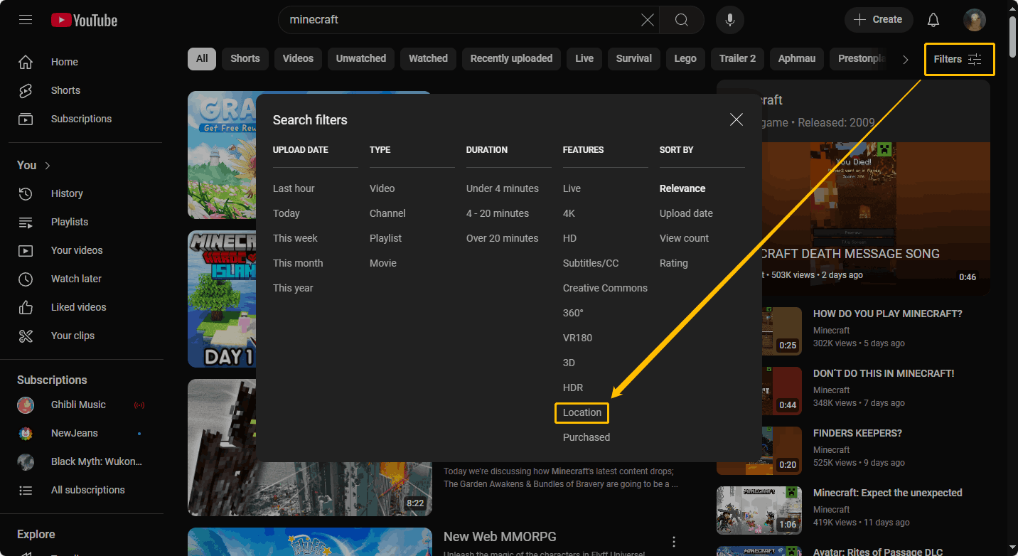Image resolution: width=1018 pixels, height=556 pixels.
Task: Enable the HD feature filter
Action: click(x=569, y=238)
